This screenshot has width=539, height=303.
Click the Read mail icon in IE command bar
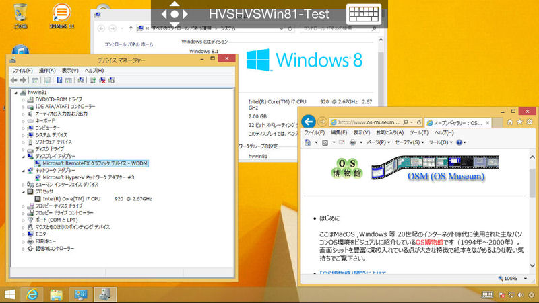[x=342, y=142]
